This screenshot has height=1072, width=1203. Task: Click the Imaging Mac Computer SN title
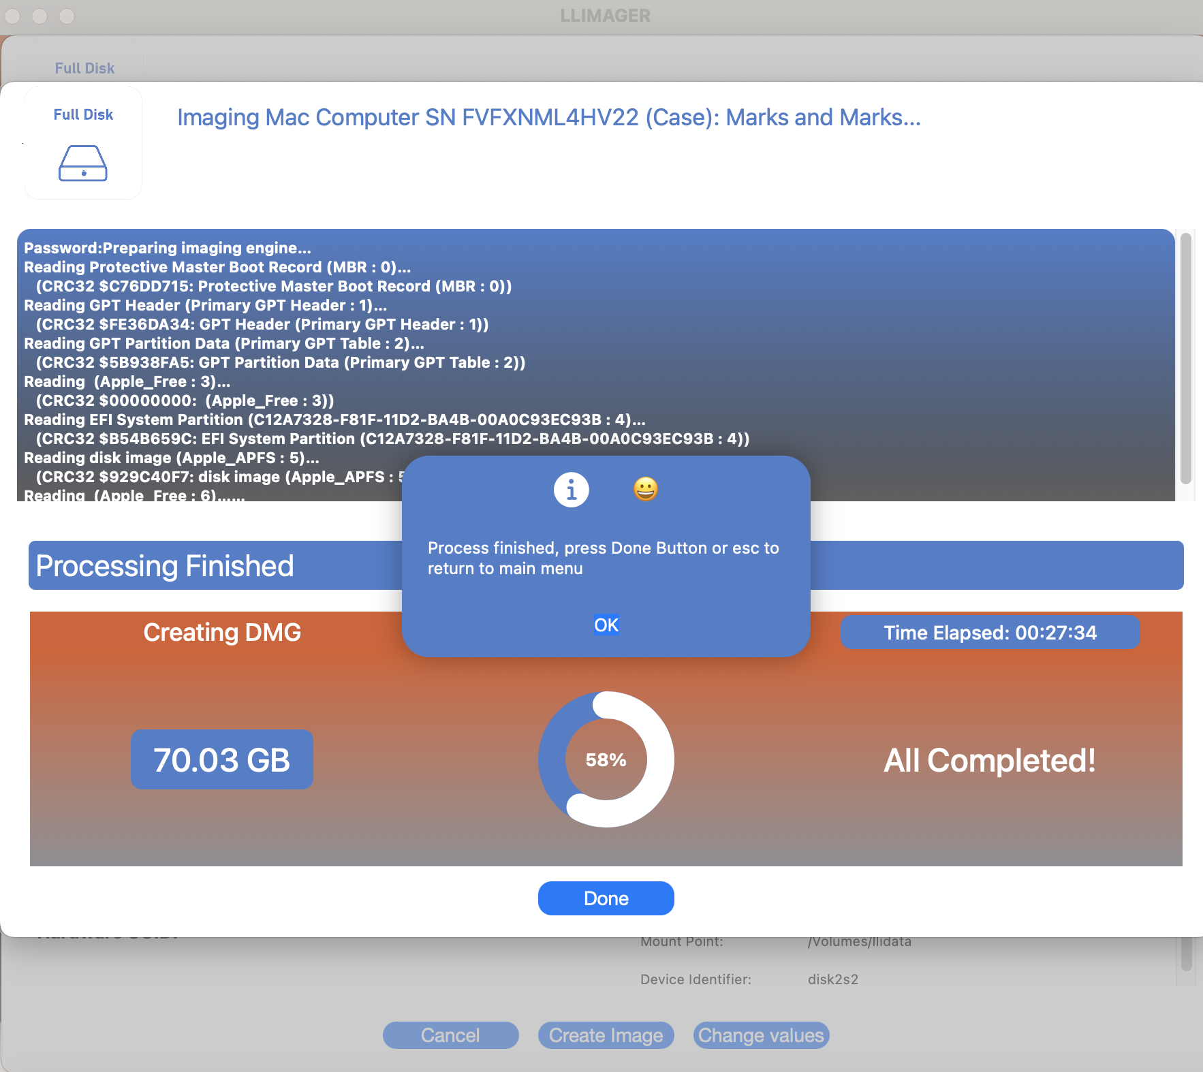(x=548, y=117)
